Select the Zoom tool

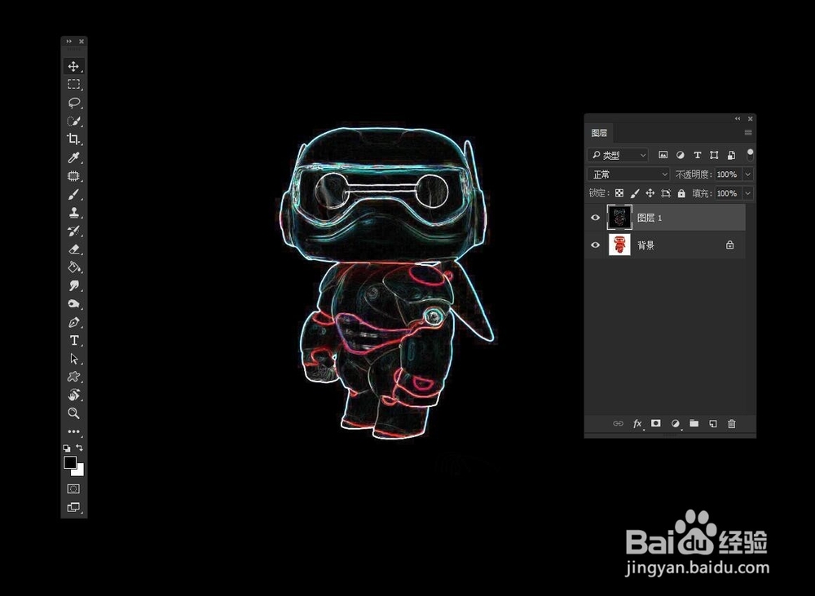73,413
